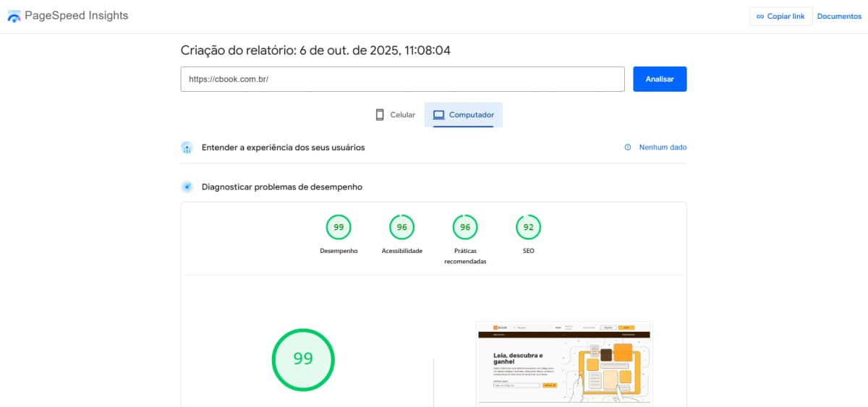868x407 pixels.
Task: Click the user experience section icon
Action: pyautogui.click(x=187, y=147)
